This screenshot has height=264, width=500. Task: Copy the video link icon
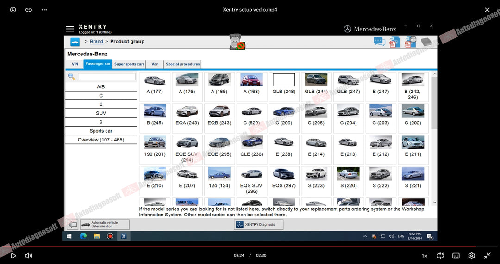29,10
